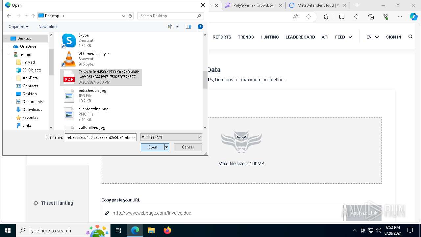Open Edge settings and more menu
Viewport: 421px width, 237px height.
pos(400,17)
